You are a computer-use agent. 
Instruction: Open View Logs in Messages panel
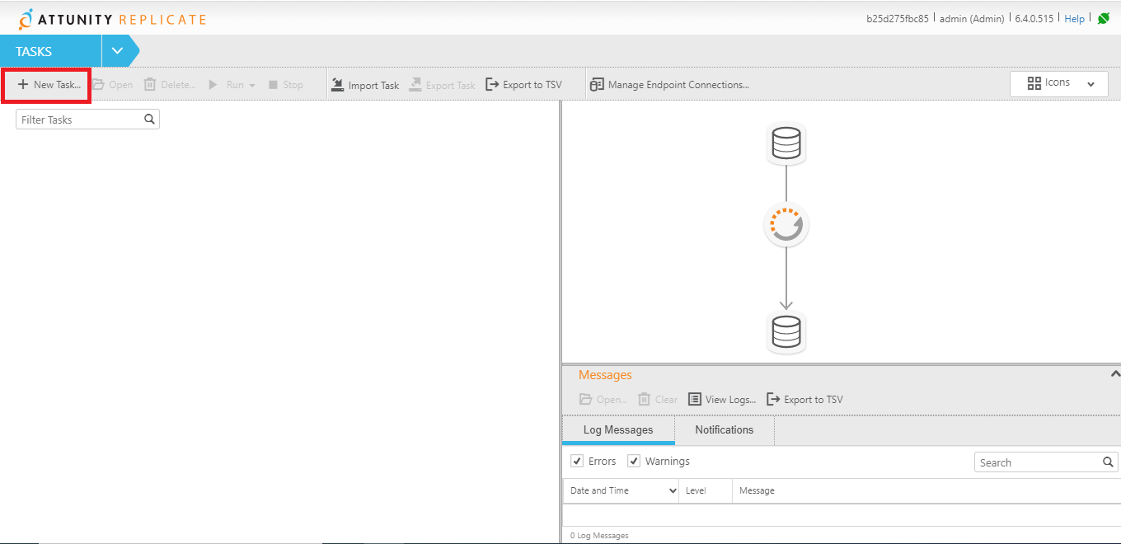click(x=722, y=400)
